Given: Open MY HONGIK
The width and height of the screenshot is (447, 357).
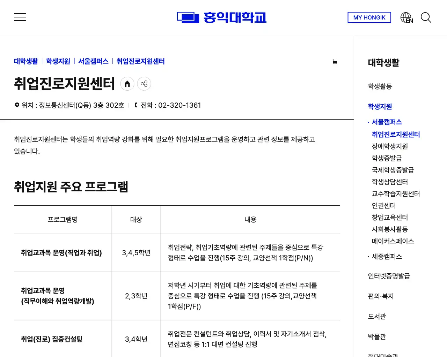Looking at the screenshot, I should 369,17.
